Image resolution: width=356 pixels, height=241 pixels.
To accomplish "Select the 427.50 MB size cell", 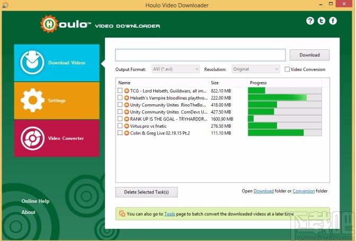I will point(221,112).
